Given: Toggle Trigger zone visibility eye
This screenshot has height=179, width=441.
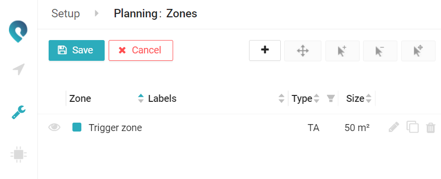Looking at the screenshot, I should coord(54,128).
